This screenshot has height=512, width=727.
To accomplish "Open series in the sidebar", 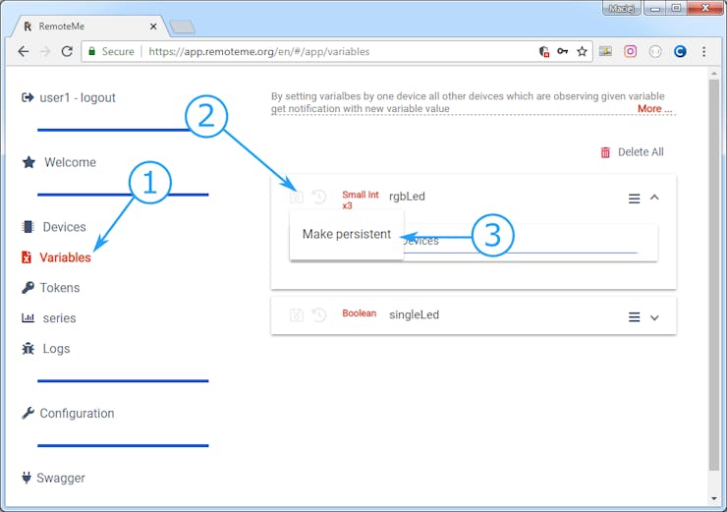I will point(59,318).
